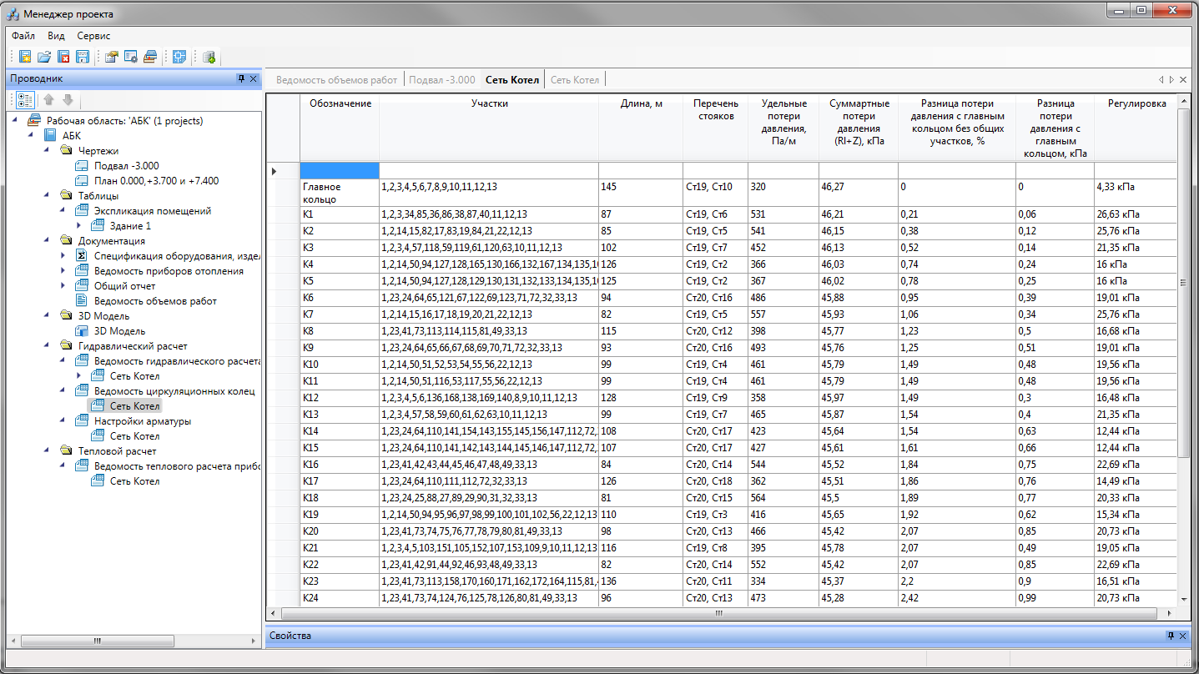Click the stamp library toolbar icon

150,57
